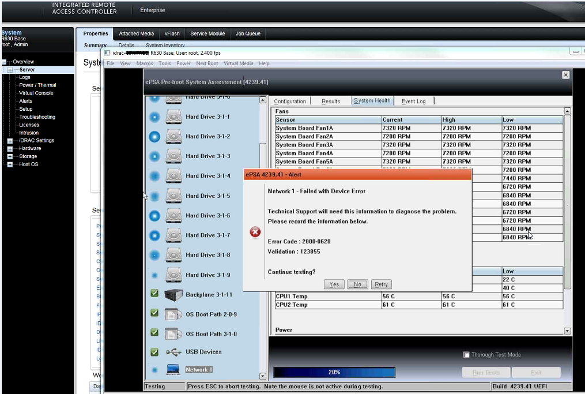Screen dimensions: 585x394
Task: Select the Hard Drive 3-1-2 icon
Action: [x=173, y=137]
